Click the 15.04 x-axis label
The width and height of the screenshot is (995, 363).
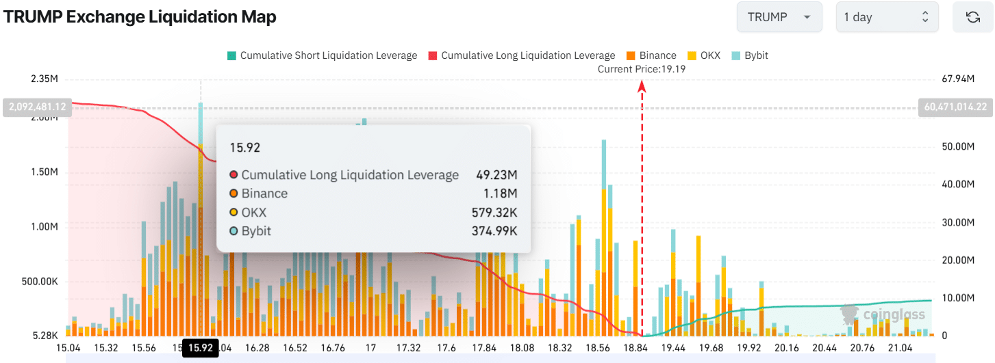coord(68,348)
